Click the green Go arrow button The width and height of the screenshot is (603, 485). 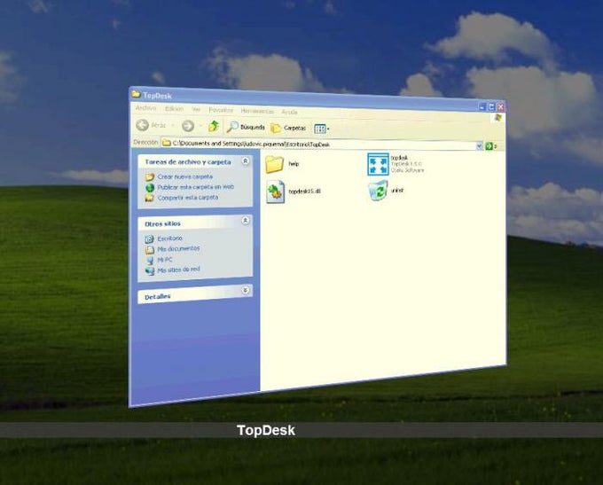[x=489, y=146]
